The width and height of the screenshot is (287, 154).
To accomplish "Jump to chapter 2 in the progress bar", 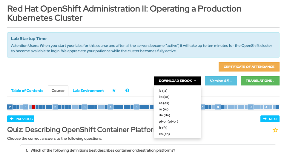I will [55, 107].
